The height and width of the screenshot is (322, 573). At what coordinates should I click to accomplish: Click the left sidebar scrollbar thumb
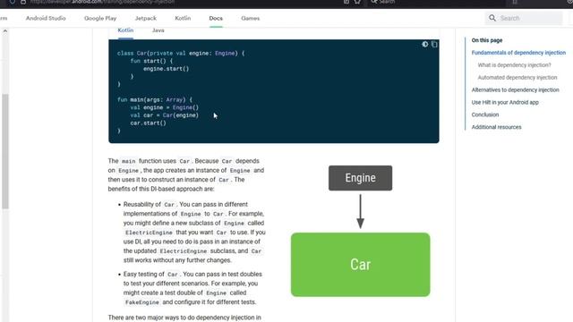point(5,151)
